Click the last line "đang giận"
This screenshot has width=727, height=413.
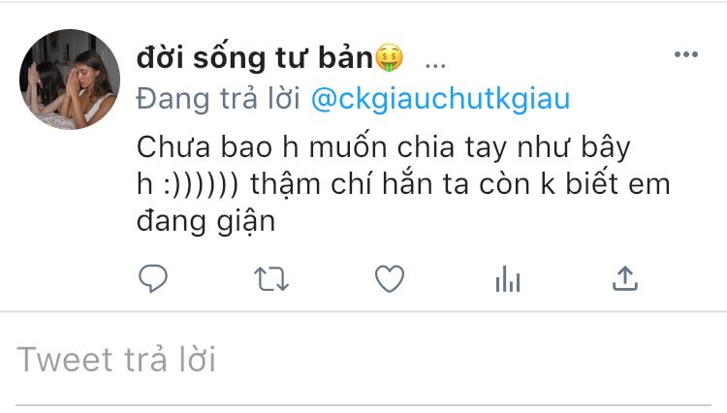click(205, 221)
